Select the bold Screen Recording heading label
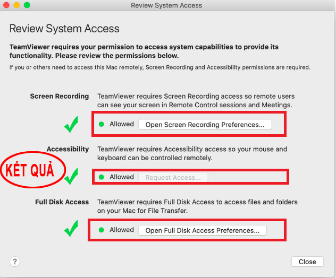336x278 pixels. click(60, 97)
